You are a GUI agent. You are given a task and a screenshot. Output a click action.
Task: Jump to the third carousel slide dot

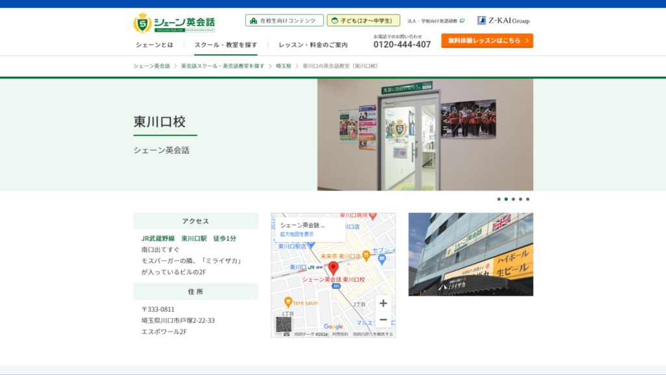[x=514, y=199]
